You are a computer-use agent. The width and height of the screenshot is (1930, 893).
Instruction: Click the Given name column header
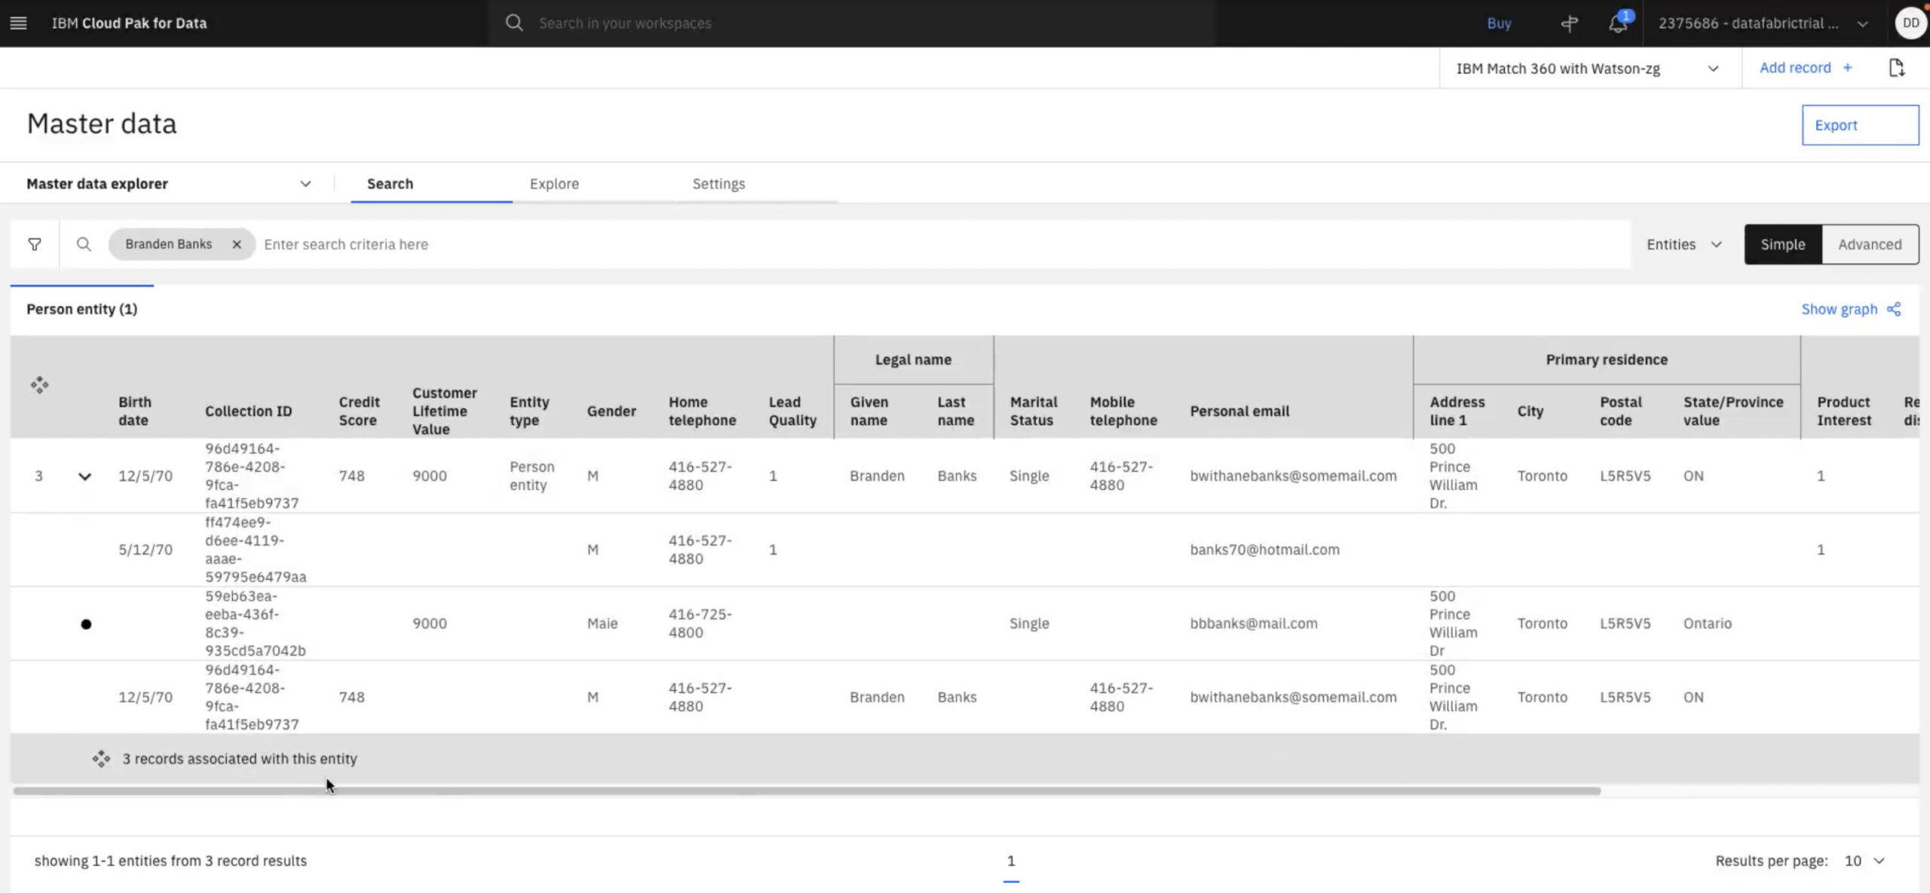(x=869, y=411)
